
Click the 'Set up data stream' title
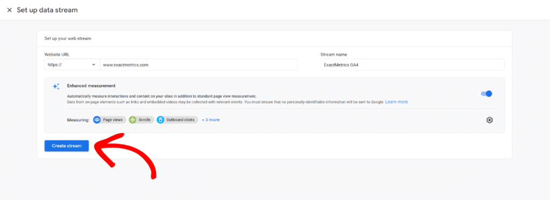coord(47,10)
